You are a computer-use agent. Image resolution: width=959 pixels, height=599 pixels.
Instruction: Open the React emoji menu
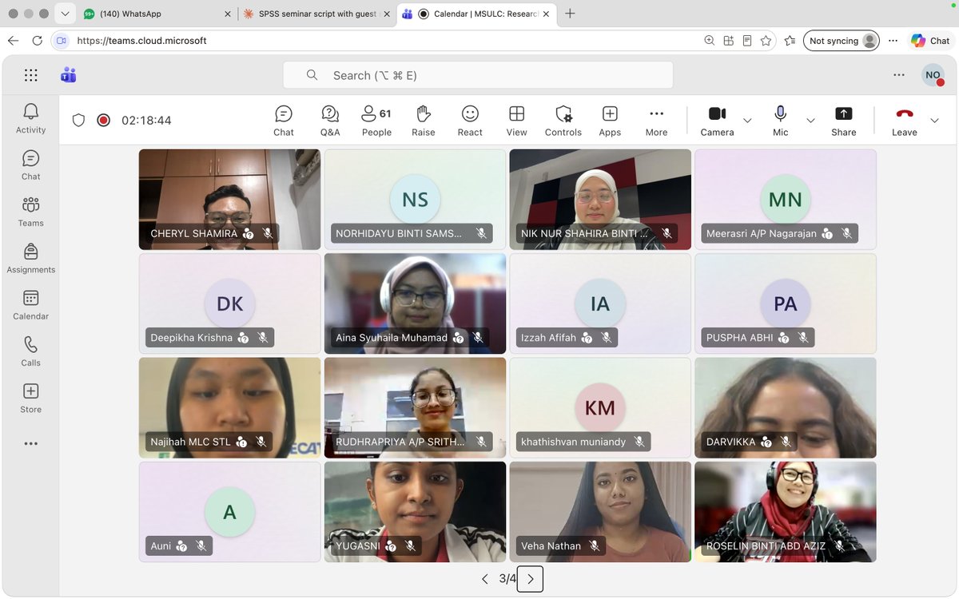click(x=470, y=121)
